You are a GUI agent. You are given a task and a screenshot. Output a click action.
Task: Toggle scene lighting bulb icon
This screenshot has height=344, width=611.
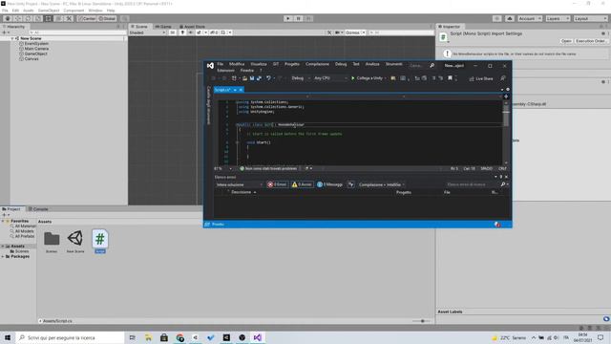pyautogui.click(x=182, y=32)
